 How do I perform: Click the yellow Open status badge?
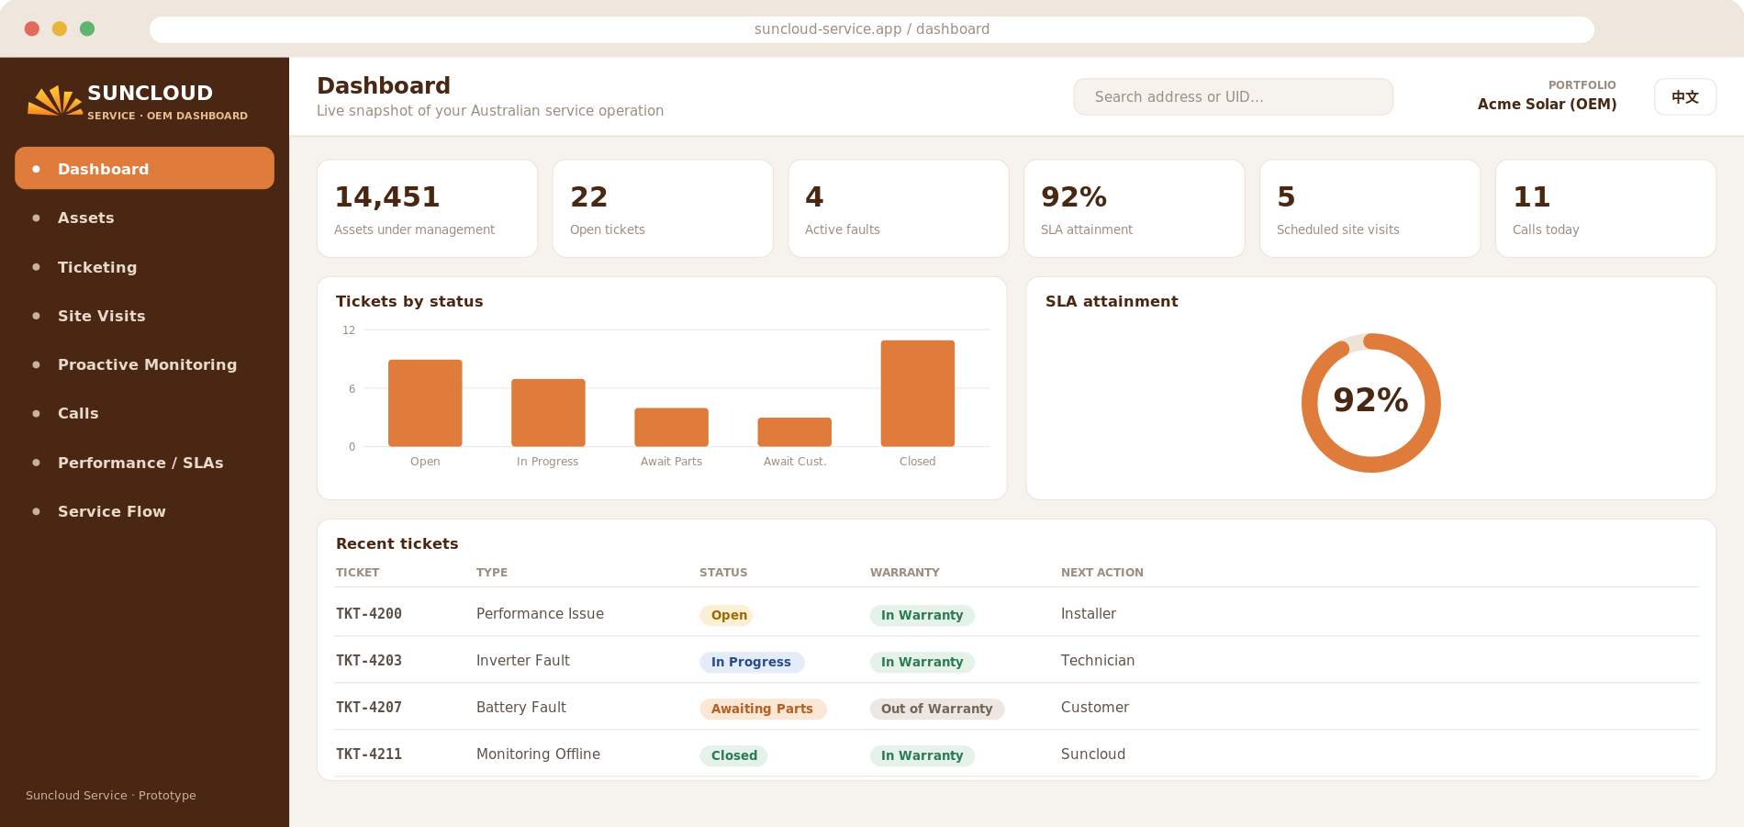pyautogui.click(x=727, y=615)
